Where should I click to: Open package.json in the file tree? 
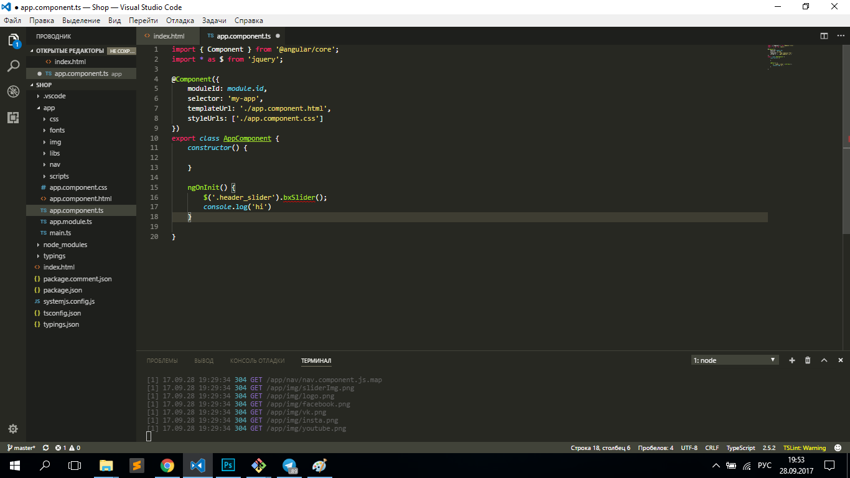pos(81,290)
